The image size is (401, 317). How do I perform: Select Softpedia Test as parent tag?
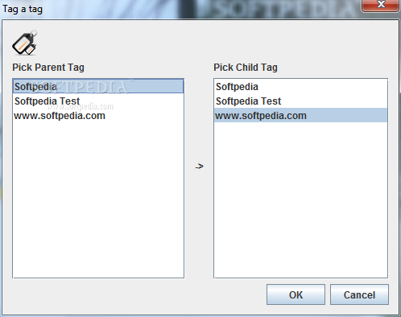(98, 101)
